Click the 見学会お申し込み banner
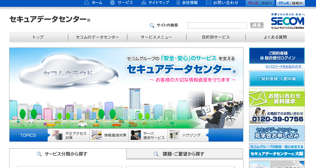Screen dimensions: 316x168 [277, 133]
